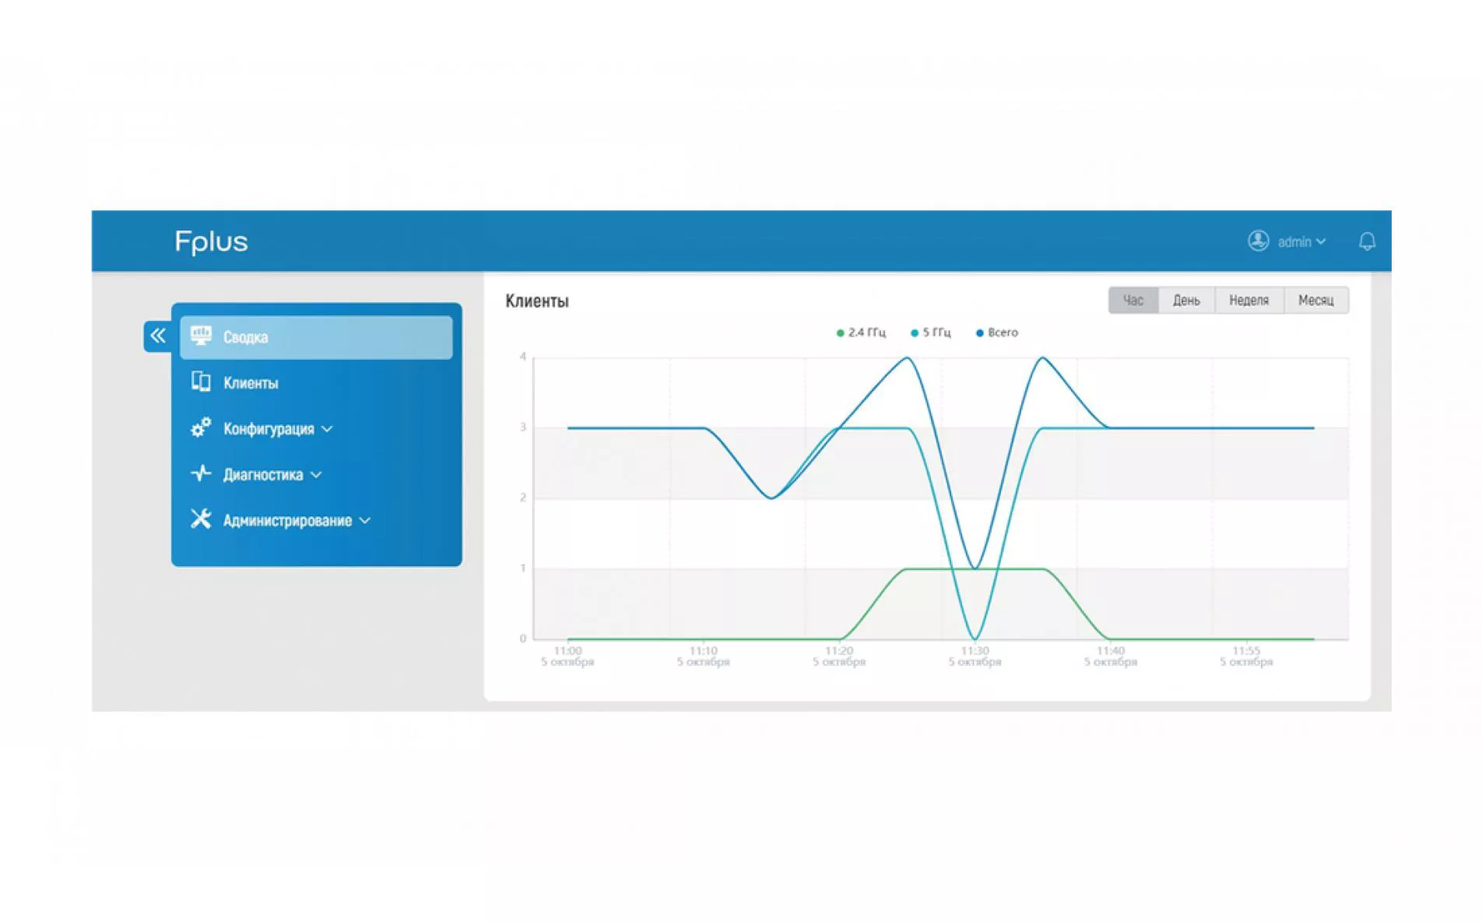Screen dimensions: 1482x922
Task: Open notifications bell
Action: point(1367,241)
